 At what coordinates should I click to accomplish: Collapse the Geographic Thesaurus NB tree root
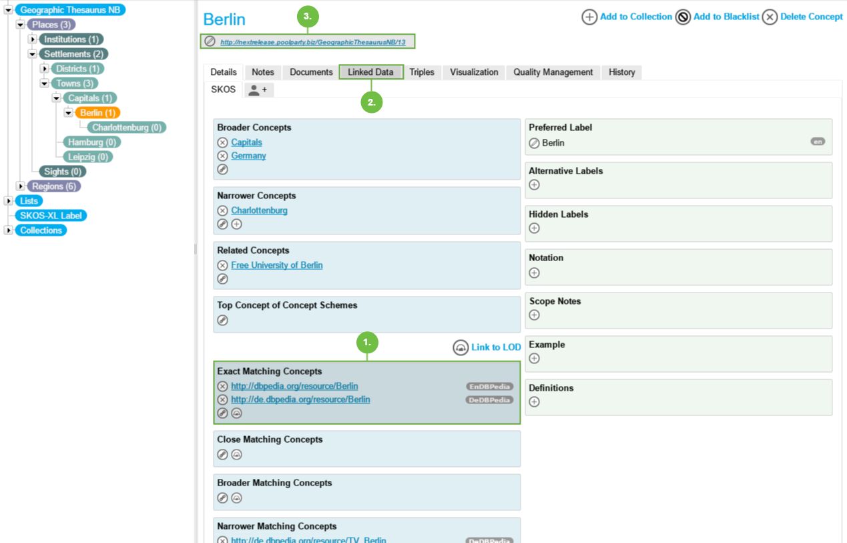click(x=9, y=11)
